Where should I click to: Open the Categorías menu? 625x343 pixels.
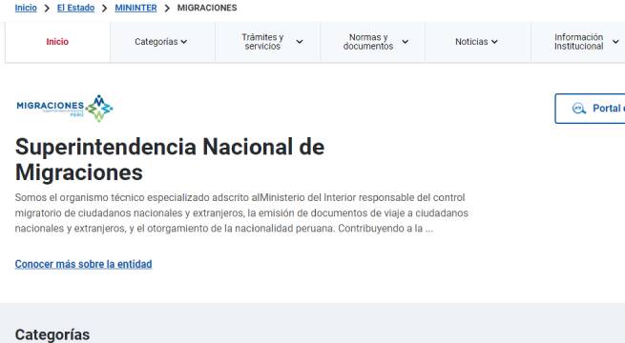161,42
